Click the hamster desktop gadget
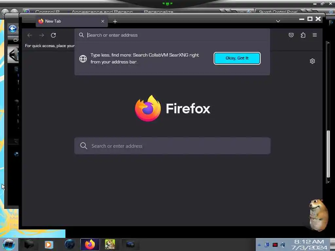The width and height of the screenshot is (335, 251). pos(319,215)
